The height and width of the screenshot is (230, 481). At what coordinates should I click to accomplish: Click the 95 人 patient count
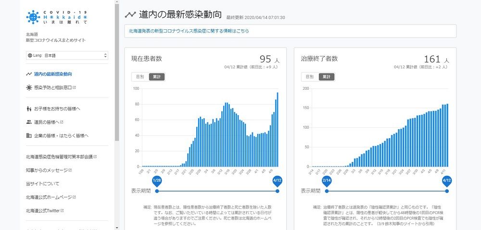[x=270, y=59]
